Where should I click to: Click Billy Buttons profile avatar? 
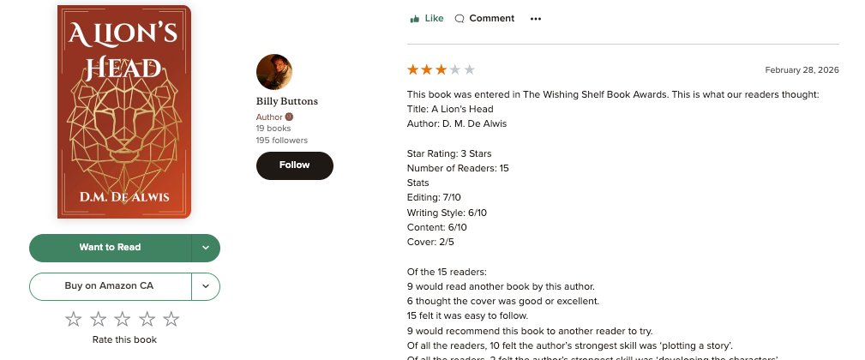[274, 72]
